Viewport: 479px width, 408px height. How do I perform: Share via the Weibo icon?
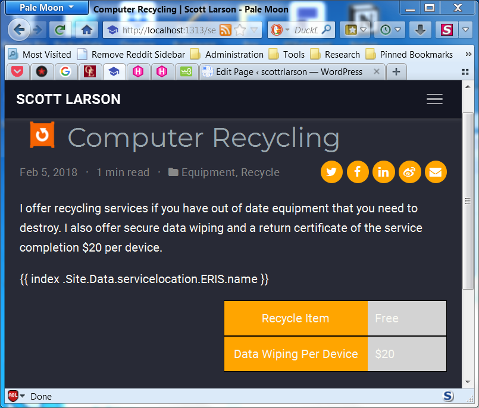pyautogui.click(x=409, y=172)
